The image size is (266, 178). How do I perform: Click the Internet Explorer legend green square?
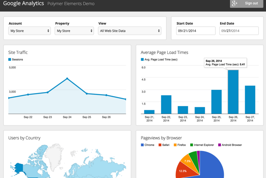tap(192, 145)
